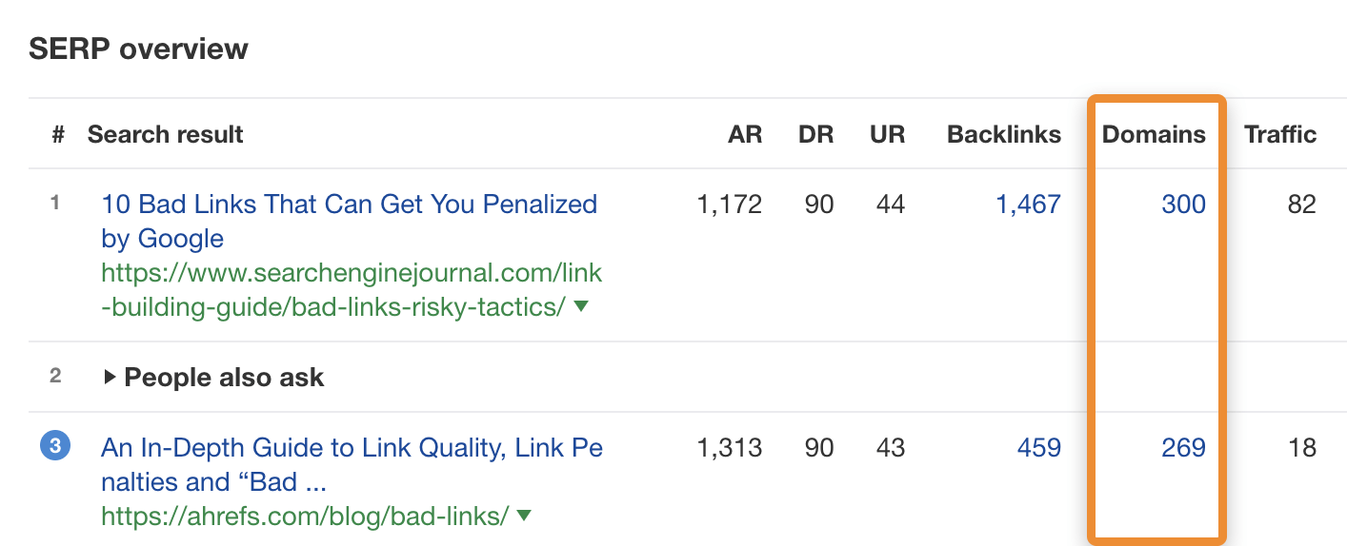Click the 1,467 backlinks count
The width and height of the screenshot is (1347, 546).
tap(1028, 204)
